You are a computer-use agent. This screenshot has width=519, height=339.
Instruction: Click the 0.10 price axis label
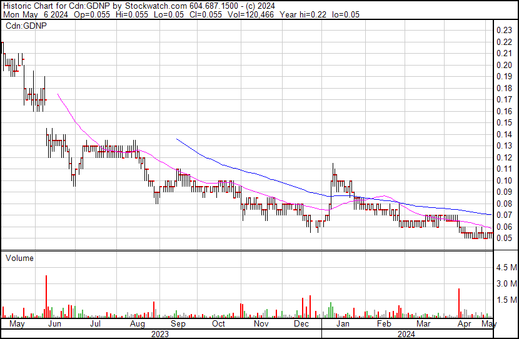tap(504, 180)
